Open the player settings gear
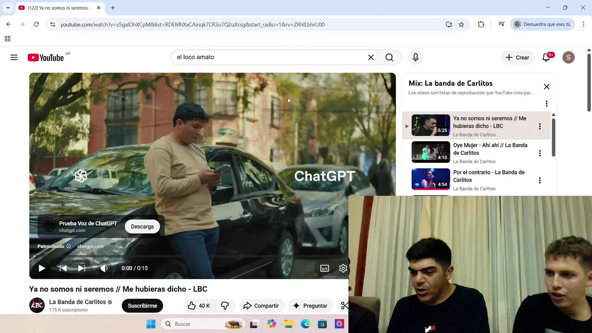 click(x=343, y=268)
